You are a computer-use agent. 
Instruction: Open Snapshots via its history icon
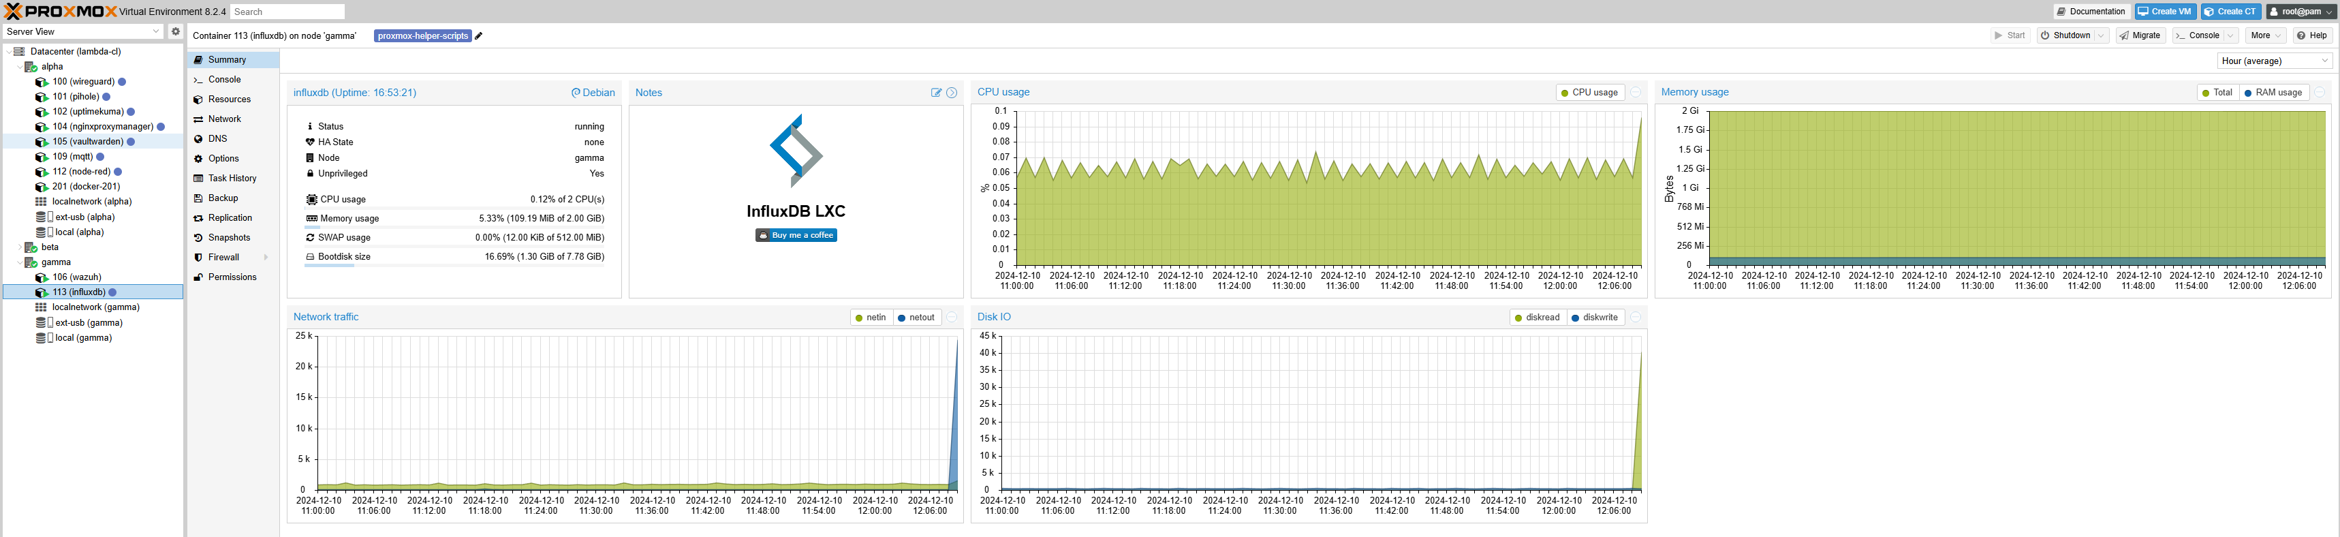pyautogui.click(x=198, y=238)
